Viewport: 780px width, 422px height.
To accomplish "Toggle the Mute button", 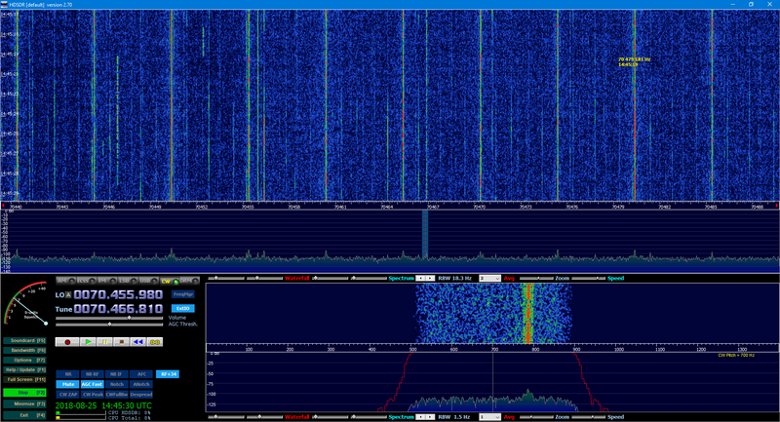I will pos(67,384).
